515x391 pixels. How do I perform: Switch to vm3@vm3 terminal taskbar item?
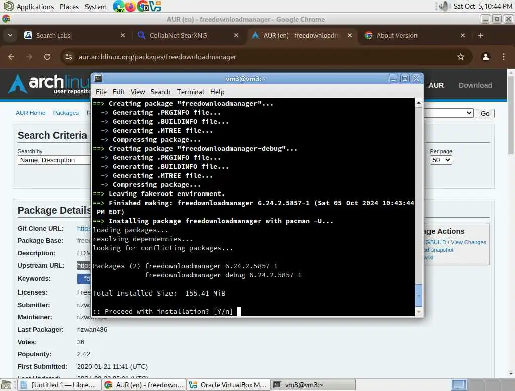(313, 385)
